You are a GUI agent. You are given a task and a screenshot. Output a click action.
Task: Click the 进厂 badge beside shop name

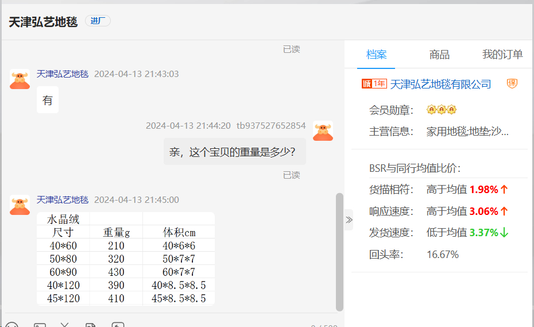(x=98, y=21)
